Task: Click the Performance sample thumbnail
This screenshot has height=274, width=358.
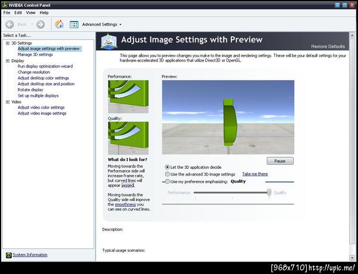Action: point(128,97)
